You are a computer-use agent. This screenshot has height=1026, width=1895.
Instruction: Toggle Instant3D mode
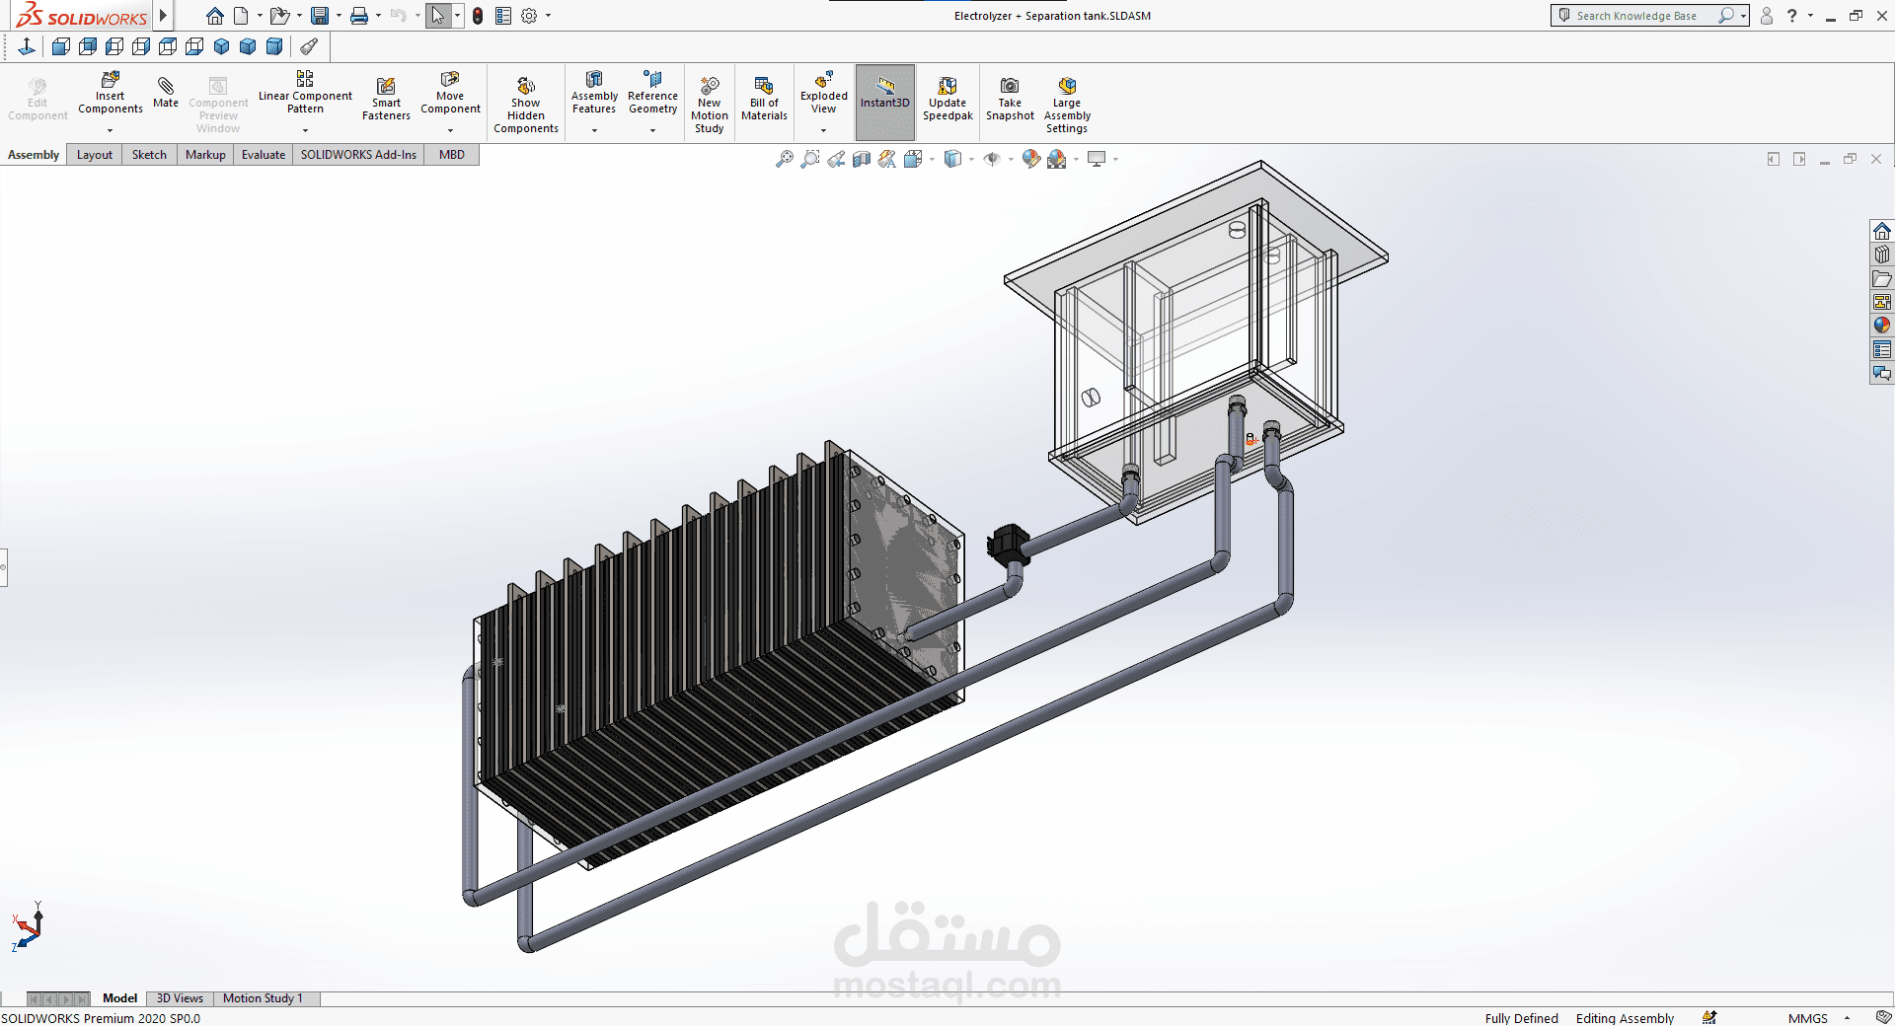tap(885, 102)
